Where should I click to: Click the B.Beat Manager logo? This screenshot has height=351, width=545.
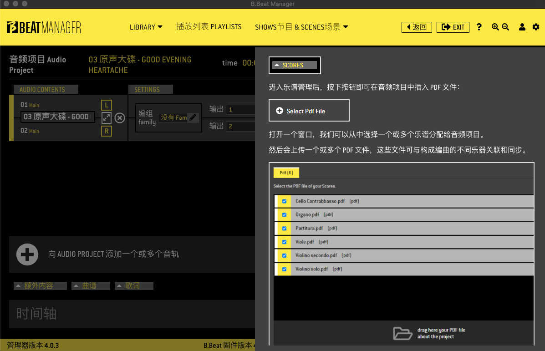[x=44, y=27]
